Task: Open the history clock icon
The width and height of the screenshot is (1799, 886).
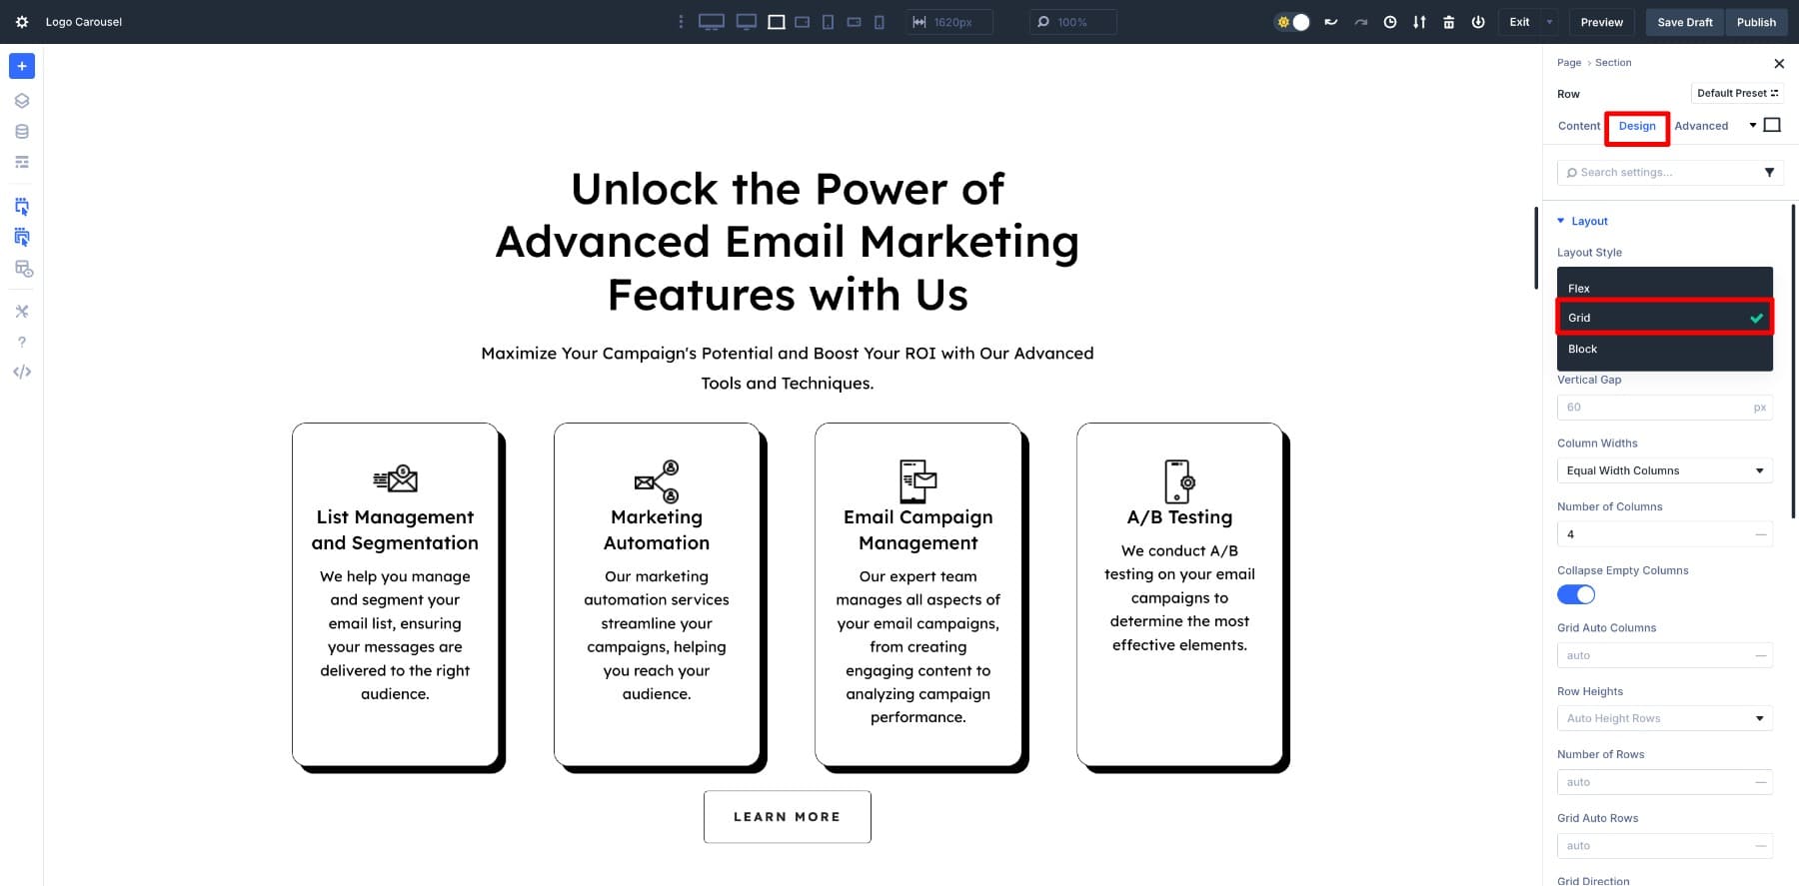Action: [x=1389, y=22]
